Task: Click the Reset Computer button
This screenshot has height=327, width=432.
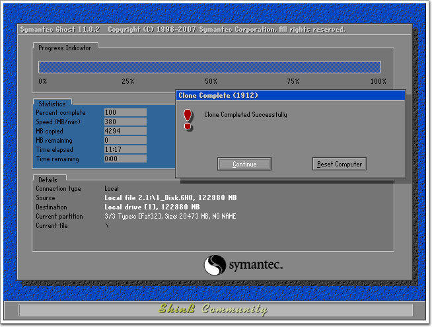Action: (339, 164)
